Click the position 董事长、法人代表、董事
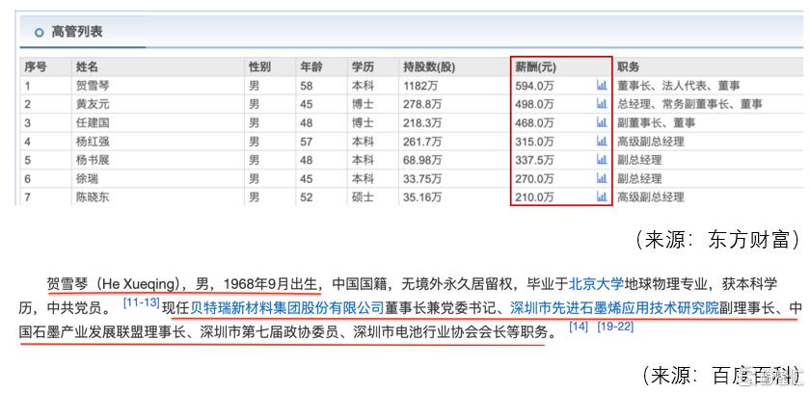Screen dimensions: 810x393 (x=679, y=86)
